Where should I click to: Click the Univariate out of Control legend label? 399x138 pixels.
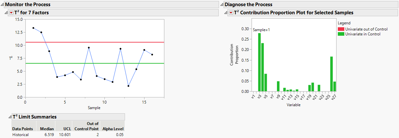coord(366,29)
